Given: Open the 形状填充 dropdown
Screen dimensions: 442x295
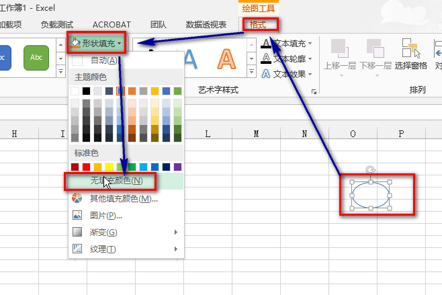Looking at the screenshot, I should [96, 43].
